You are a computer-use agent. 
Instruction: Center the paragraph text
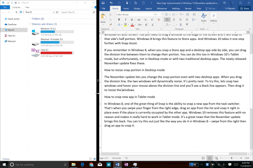pyautogui.click(x=174, y=20)
